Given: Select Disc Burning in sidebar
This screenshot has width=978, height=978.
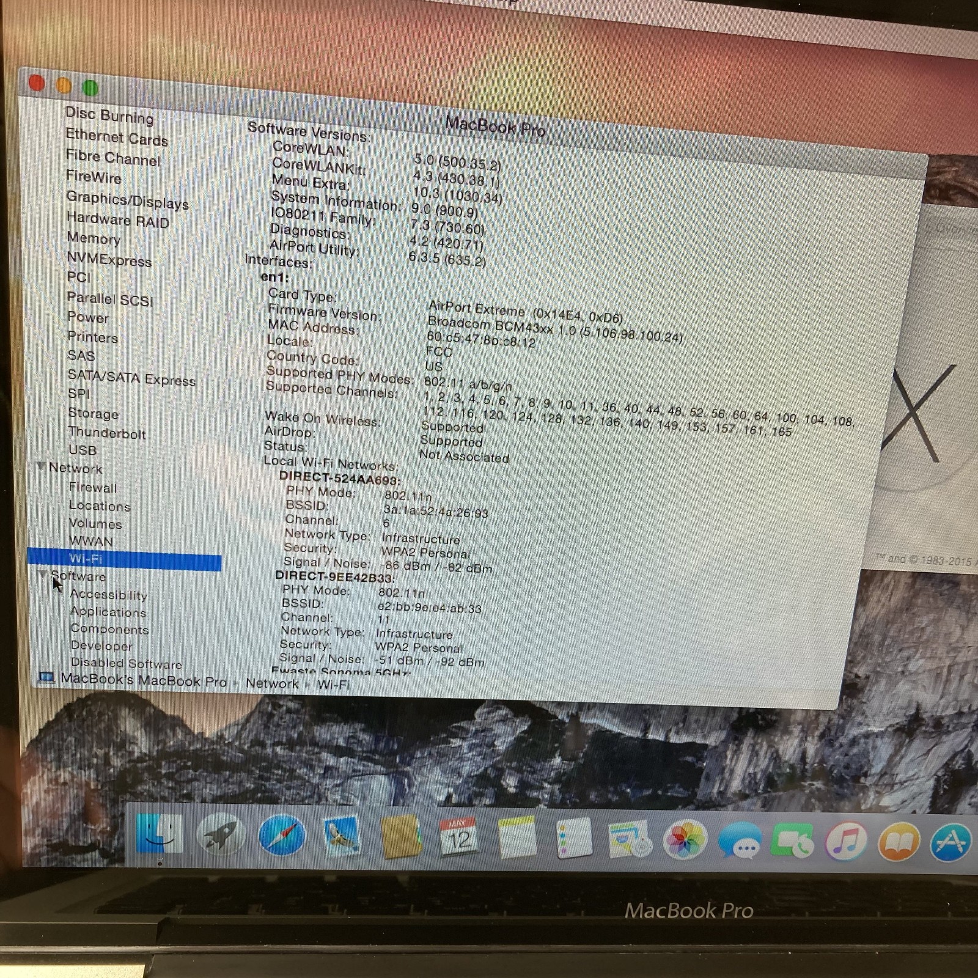Looking at the screenshot, I should click(x=109, y=115).
